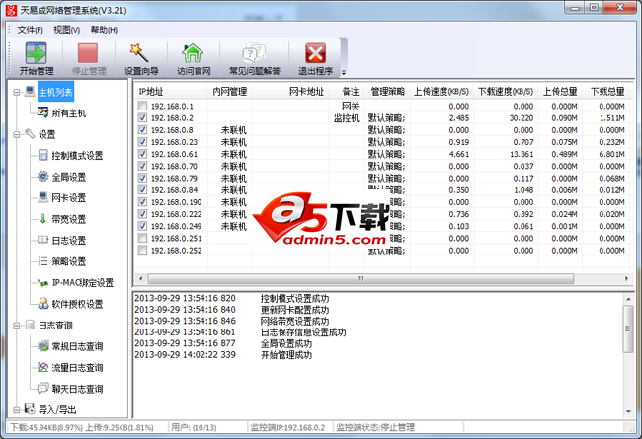Sort by the 下载速度(KB/S) column header
The width and height of the screenshot is (642, 439).
[x=506, y=91]
